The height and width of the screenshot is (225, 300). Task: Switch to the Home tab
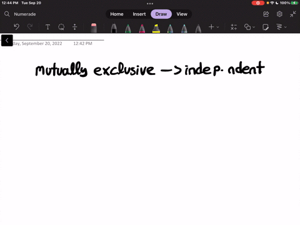[117, 14]
